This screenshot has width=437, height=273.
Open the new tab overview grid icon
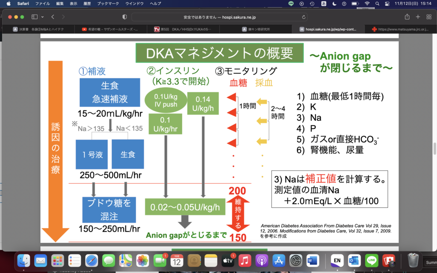[428, 17]
